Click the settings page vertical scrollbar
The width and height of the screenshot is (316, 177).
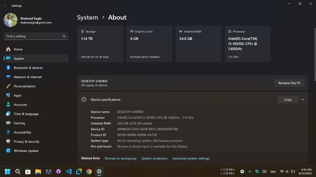pos(315,54)
